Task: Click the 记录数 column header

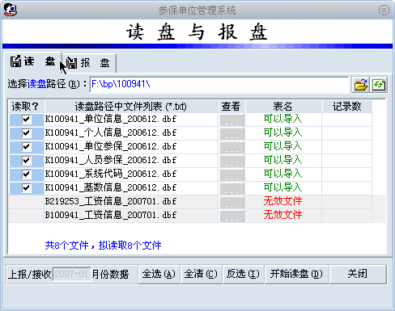Action: (x=347, y=107)
